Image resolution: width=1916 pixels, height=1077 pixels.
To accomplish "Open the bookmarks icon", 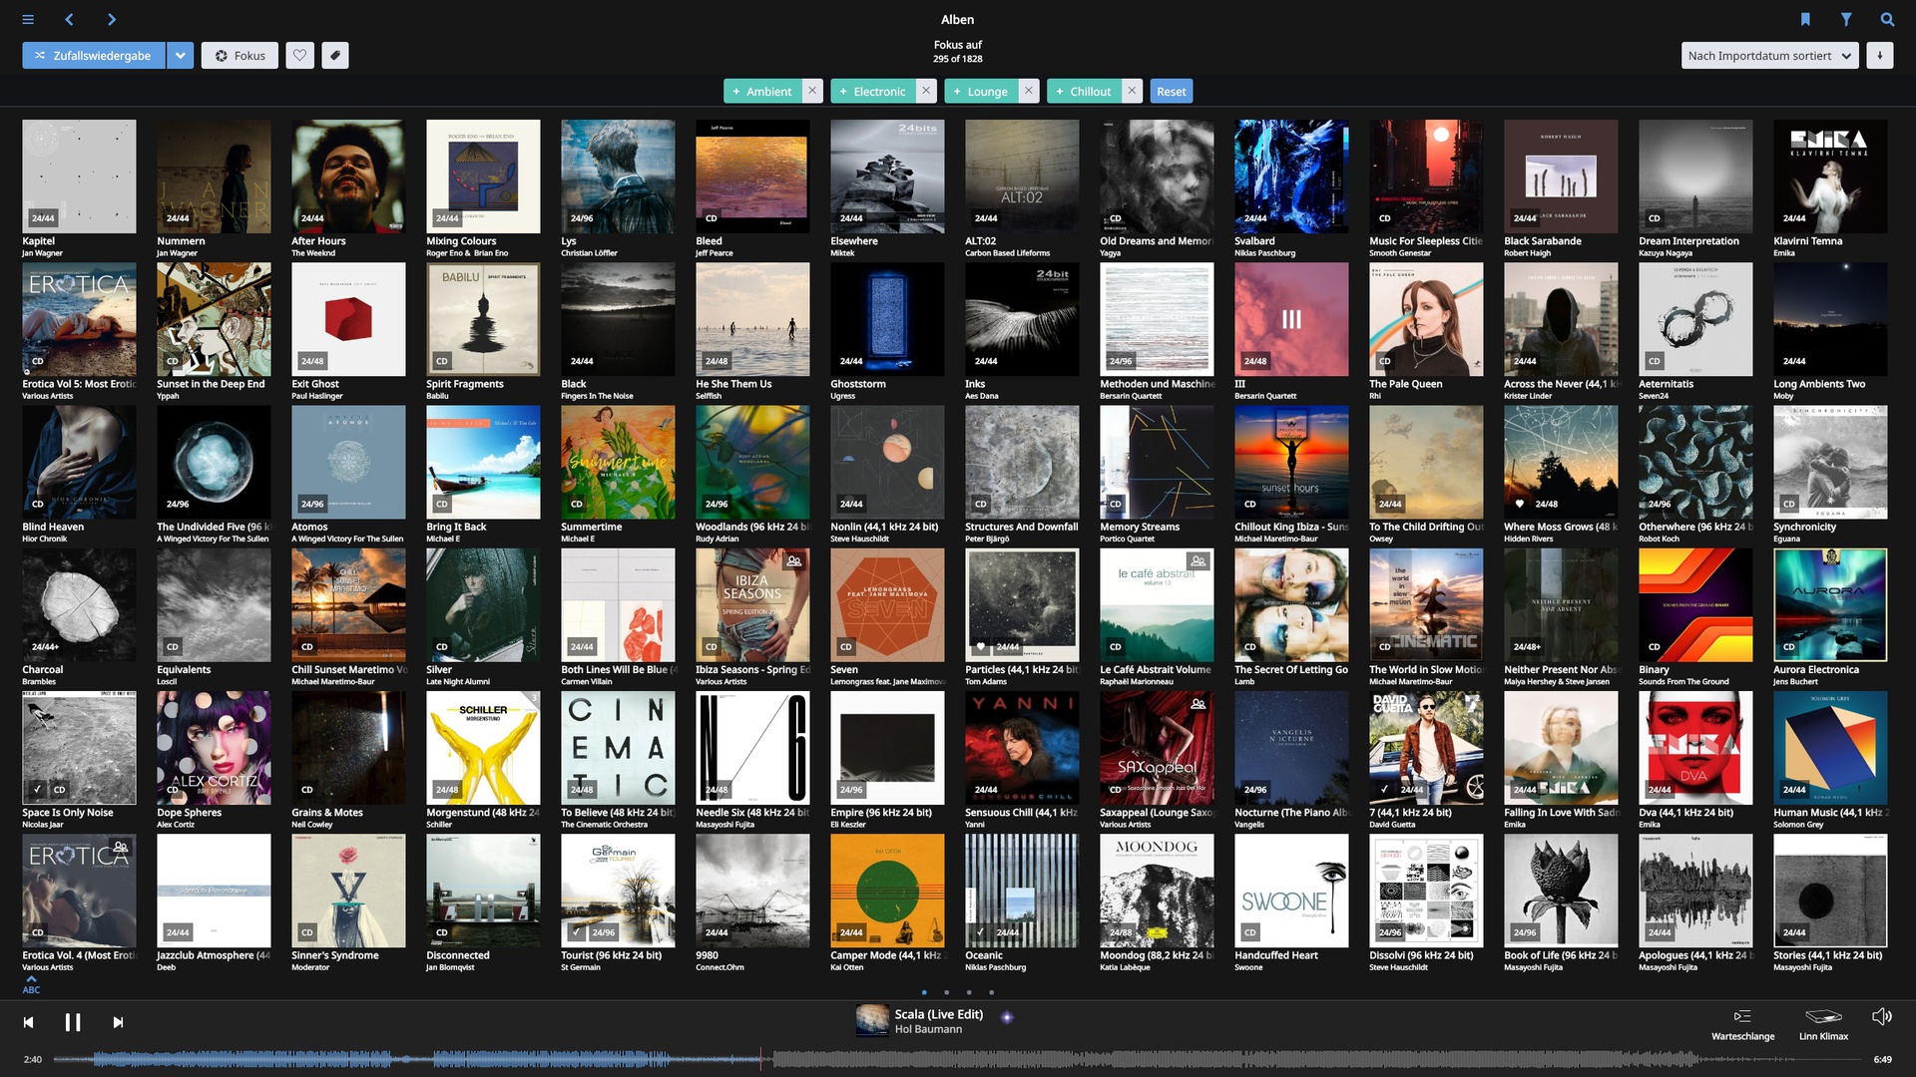I will [x=1805, y=19].
